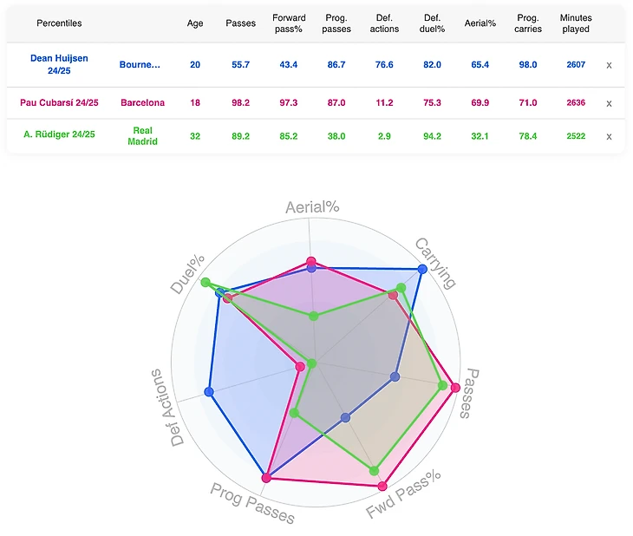Click the Def Actions axis label on radar
Viewport: 633px width, 536px height.
(x=168, y=408)
